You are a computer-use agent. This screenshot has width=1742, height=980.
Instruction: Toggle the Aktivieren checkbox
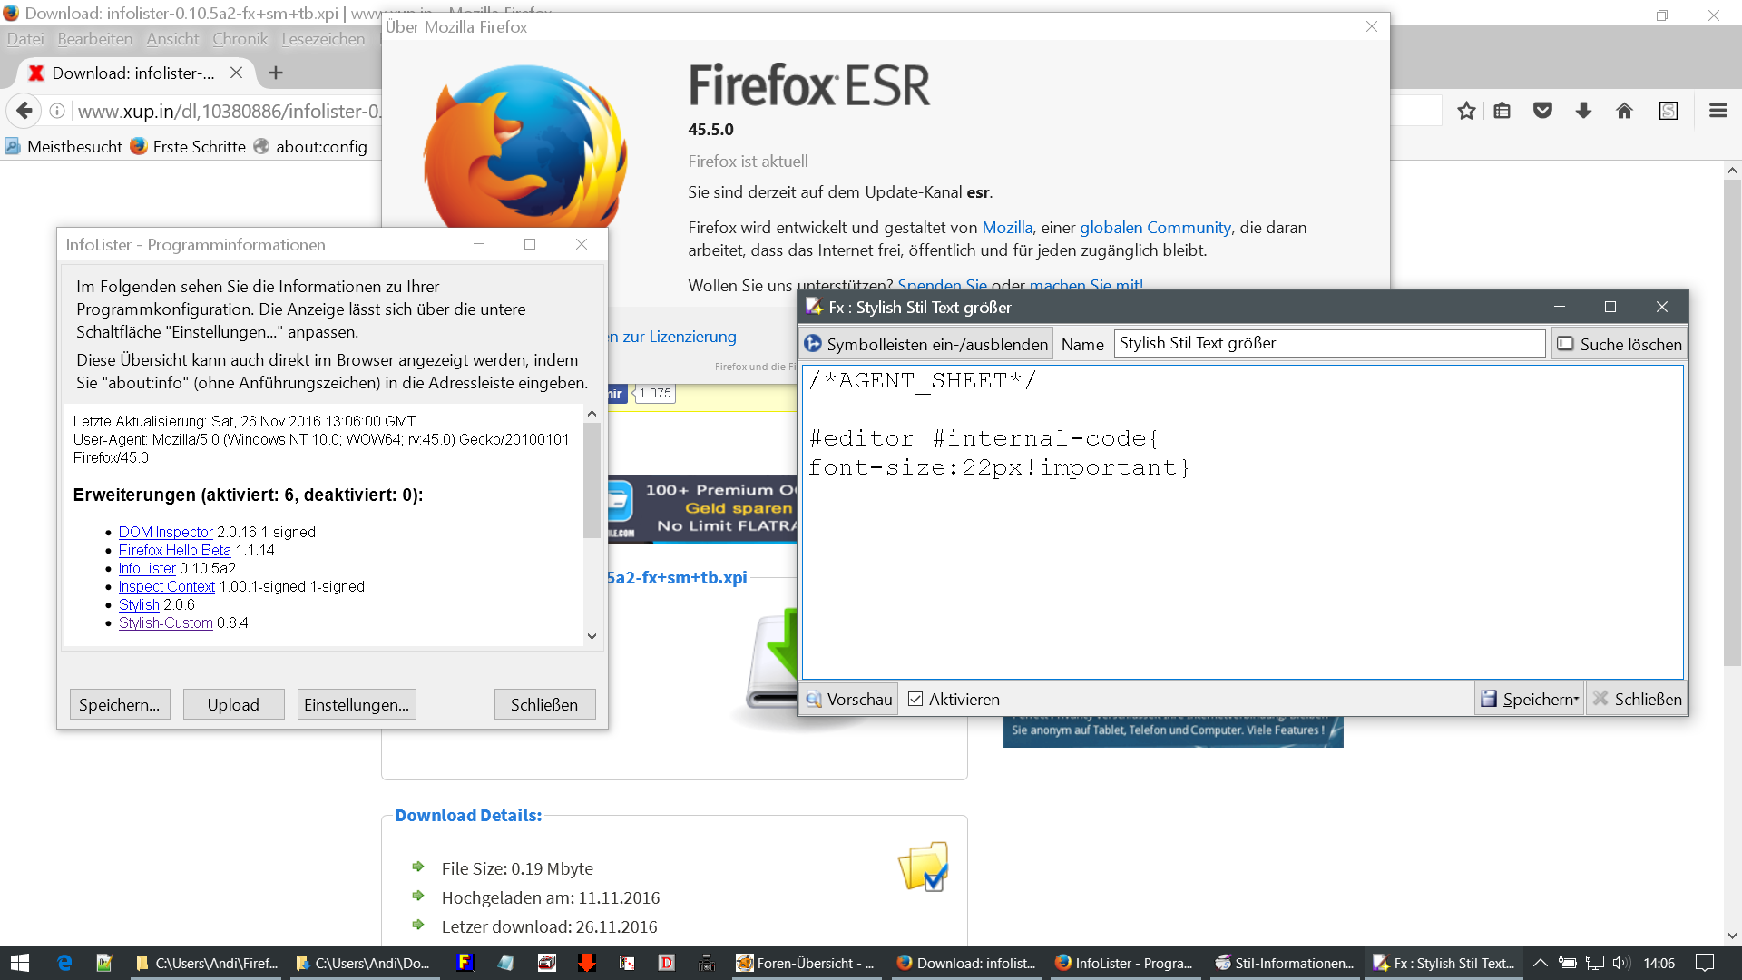pyautogui.click(x=916, y=699)
